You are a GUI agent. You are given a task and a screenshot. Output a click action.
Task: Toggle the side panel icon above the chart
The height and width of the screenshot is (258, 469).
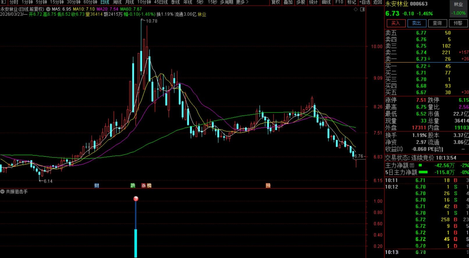362,9
